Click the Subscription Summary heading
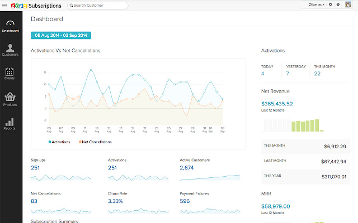Viewport: 358px width, 223px height. coord(55,221)
